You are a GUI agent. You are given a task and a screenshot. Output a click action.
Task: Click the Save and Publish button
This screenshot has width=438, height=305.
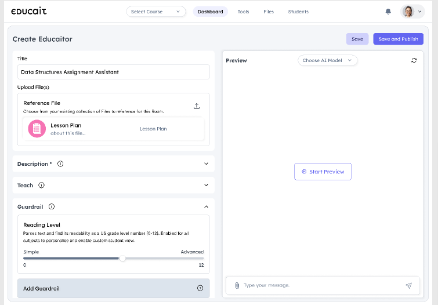point(398,39)
